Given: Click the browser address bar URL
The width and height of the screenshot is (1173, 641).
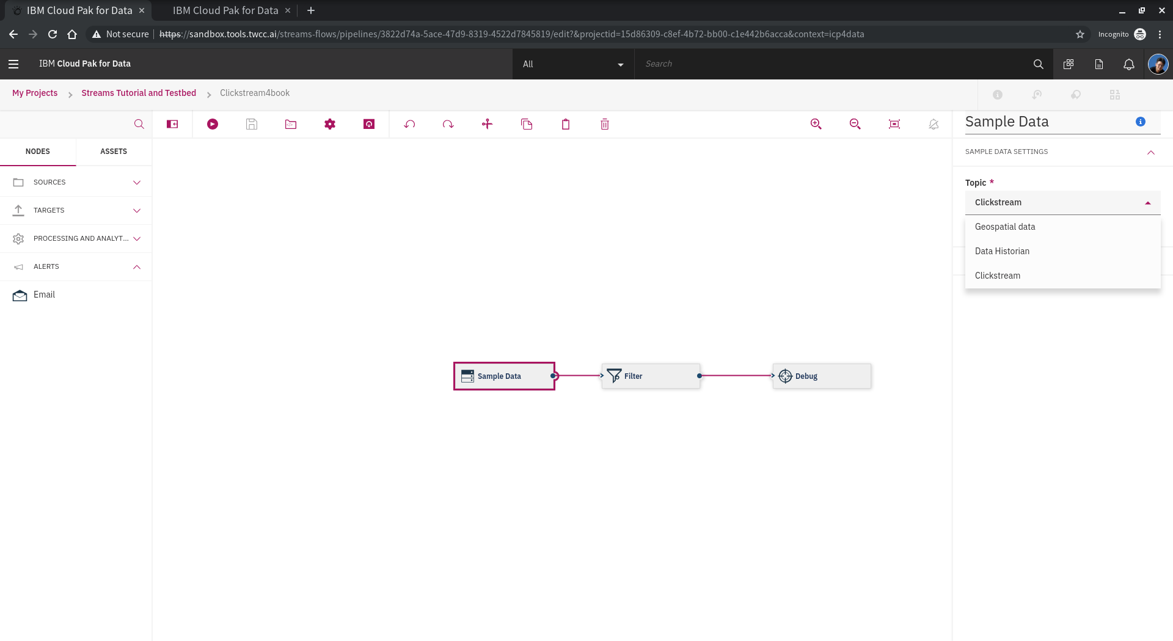Looking at the screenshot, I should pos(511,34).
